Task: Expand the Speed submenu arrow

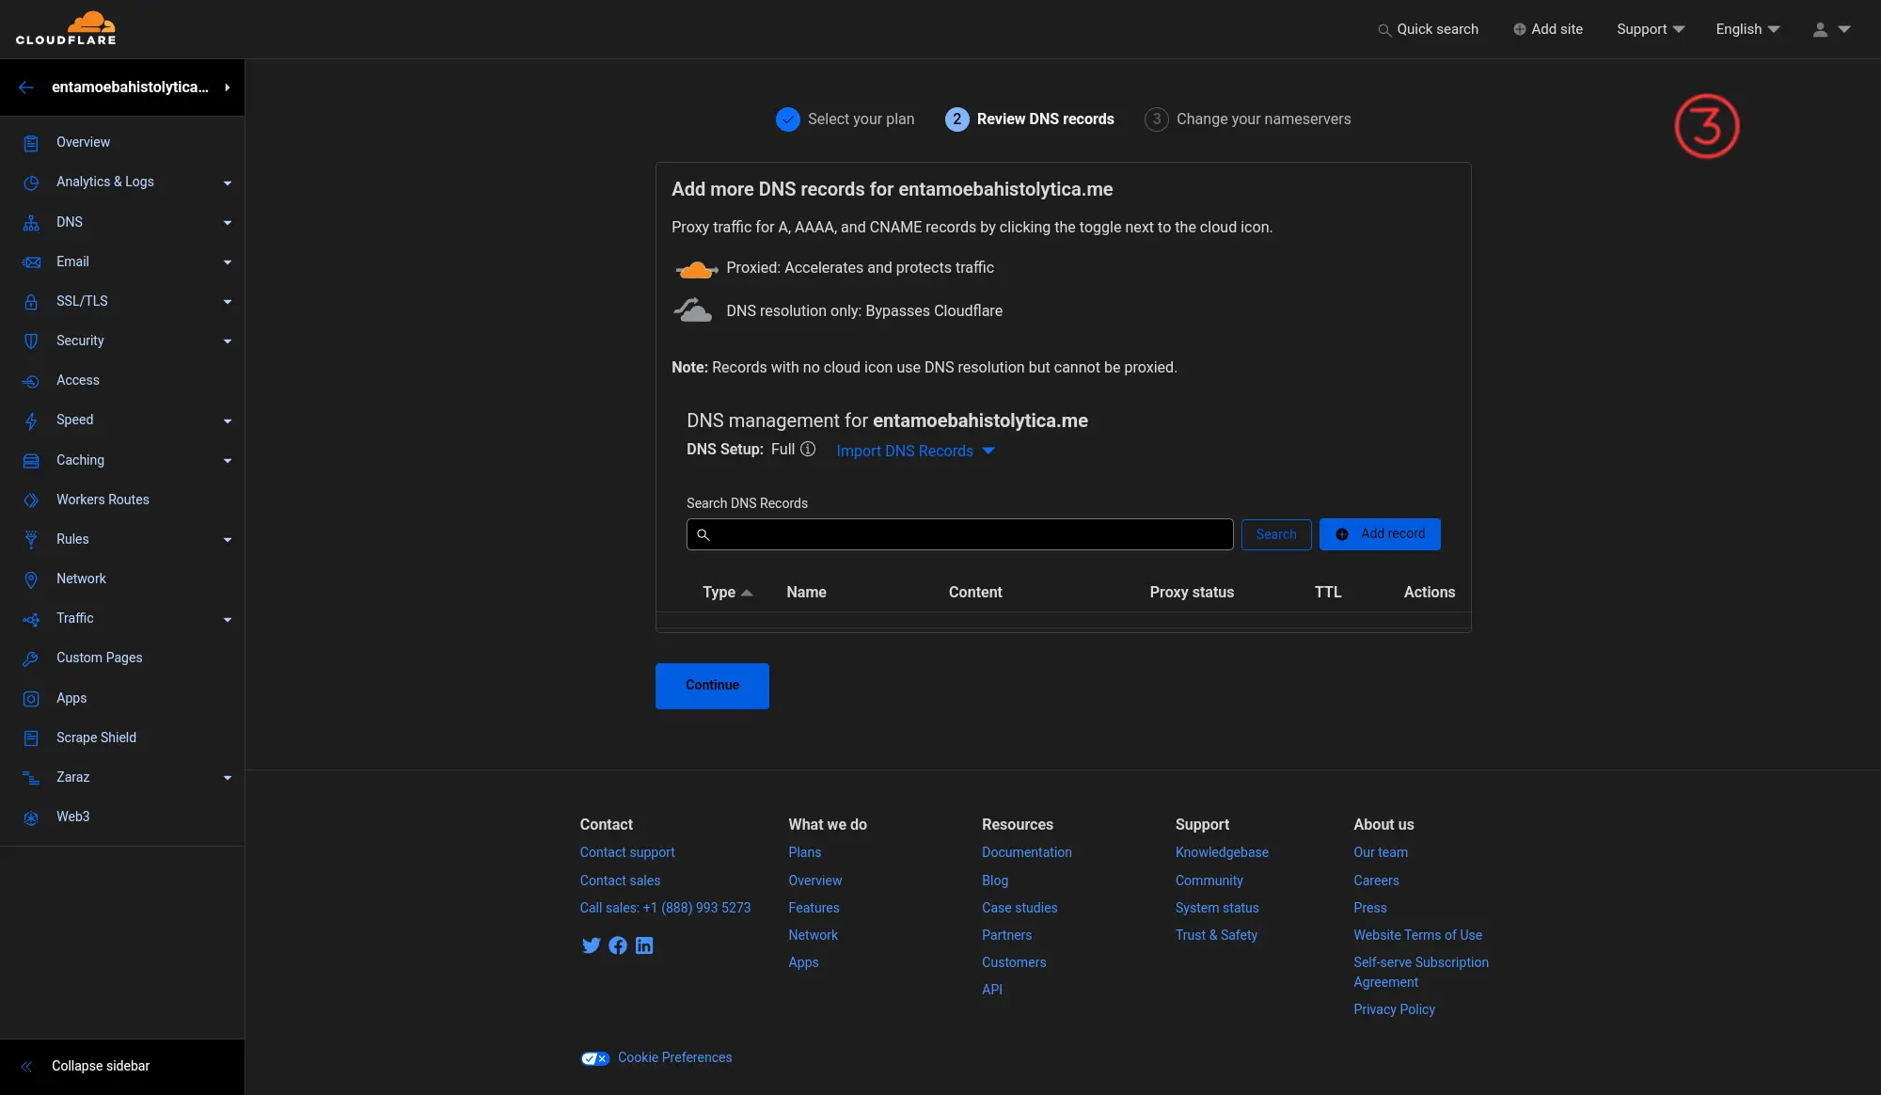Action: click(x=228, y=421)
